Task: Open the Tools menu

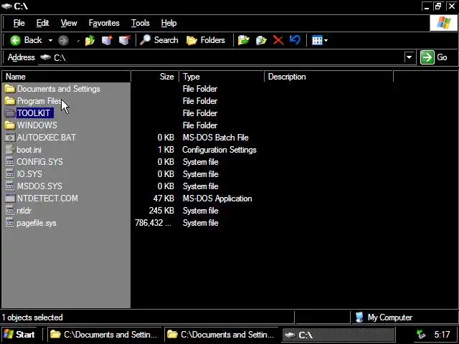Action: click(x=141, y=23)
